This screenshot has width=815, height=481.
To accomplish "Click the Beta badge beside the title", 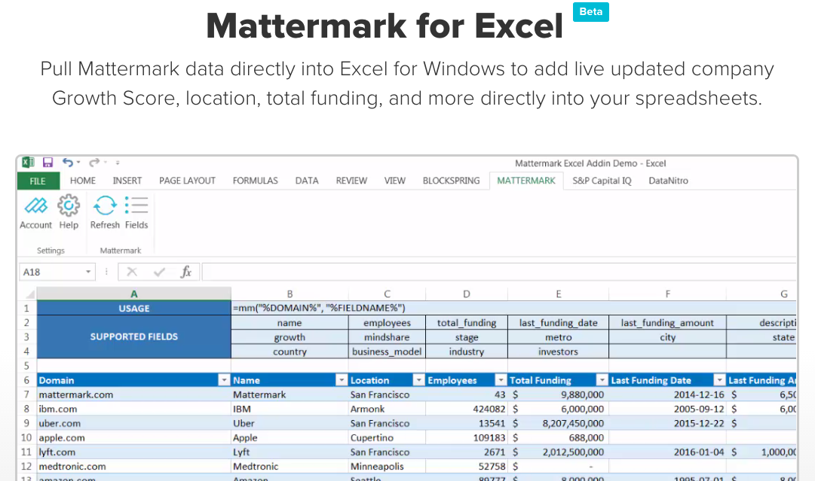I will click(x=591, y=11).
